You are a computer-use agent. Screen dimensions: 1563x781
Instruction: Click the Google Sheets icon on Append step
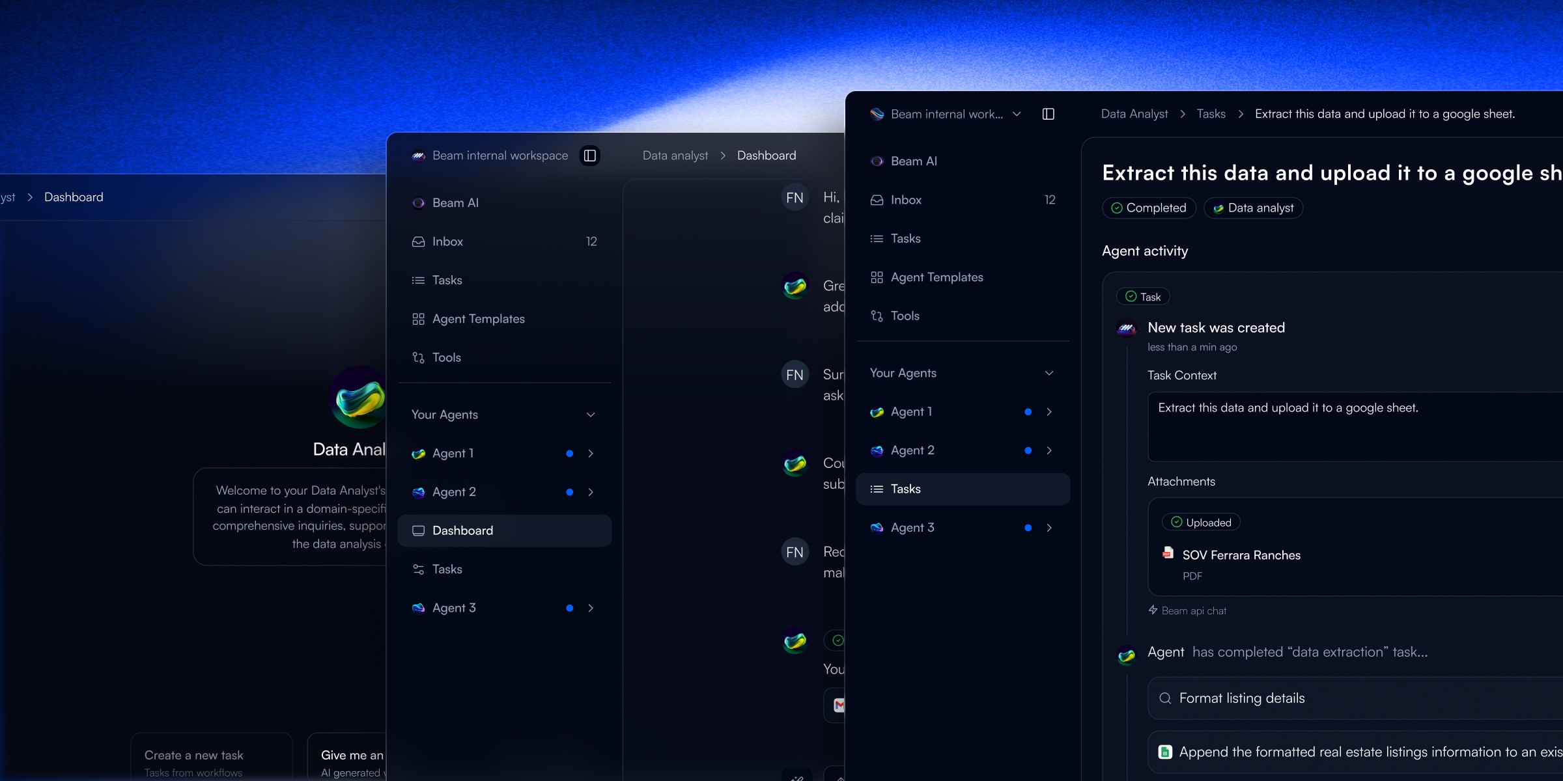(1165, 752)
